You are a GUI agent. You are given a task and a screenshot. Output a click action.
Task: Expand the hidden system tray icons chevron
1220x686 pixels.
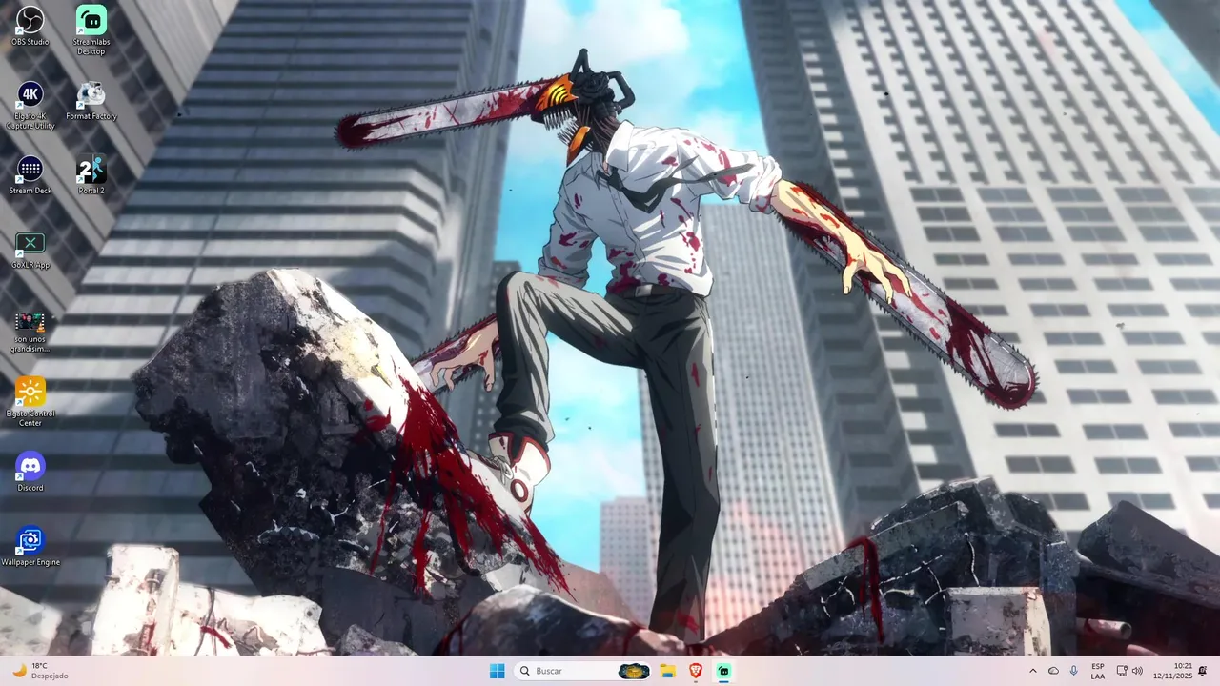pyautogui.click(x=1033, y=671)
